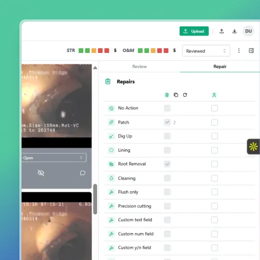Viewport: 260px width, 260px height.
Task: Open the Open status dropdown under image
Action: [x=54, y=157]
